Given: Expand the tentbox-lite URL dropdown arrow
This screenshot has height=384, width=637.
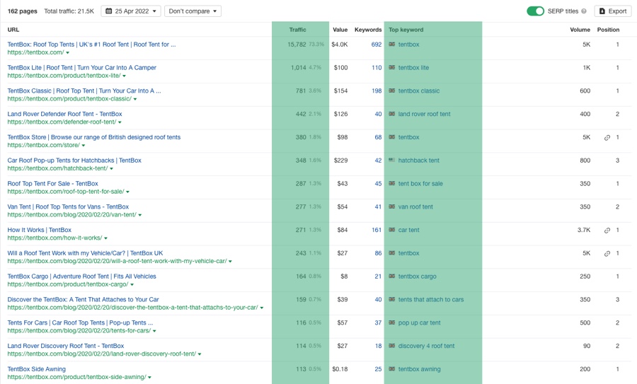Looking at the screenshot, I should pyautogui.click(x=125, y=76).
